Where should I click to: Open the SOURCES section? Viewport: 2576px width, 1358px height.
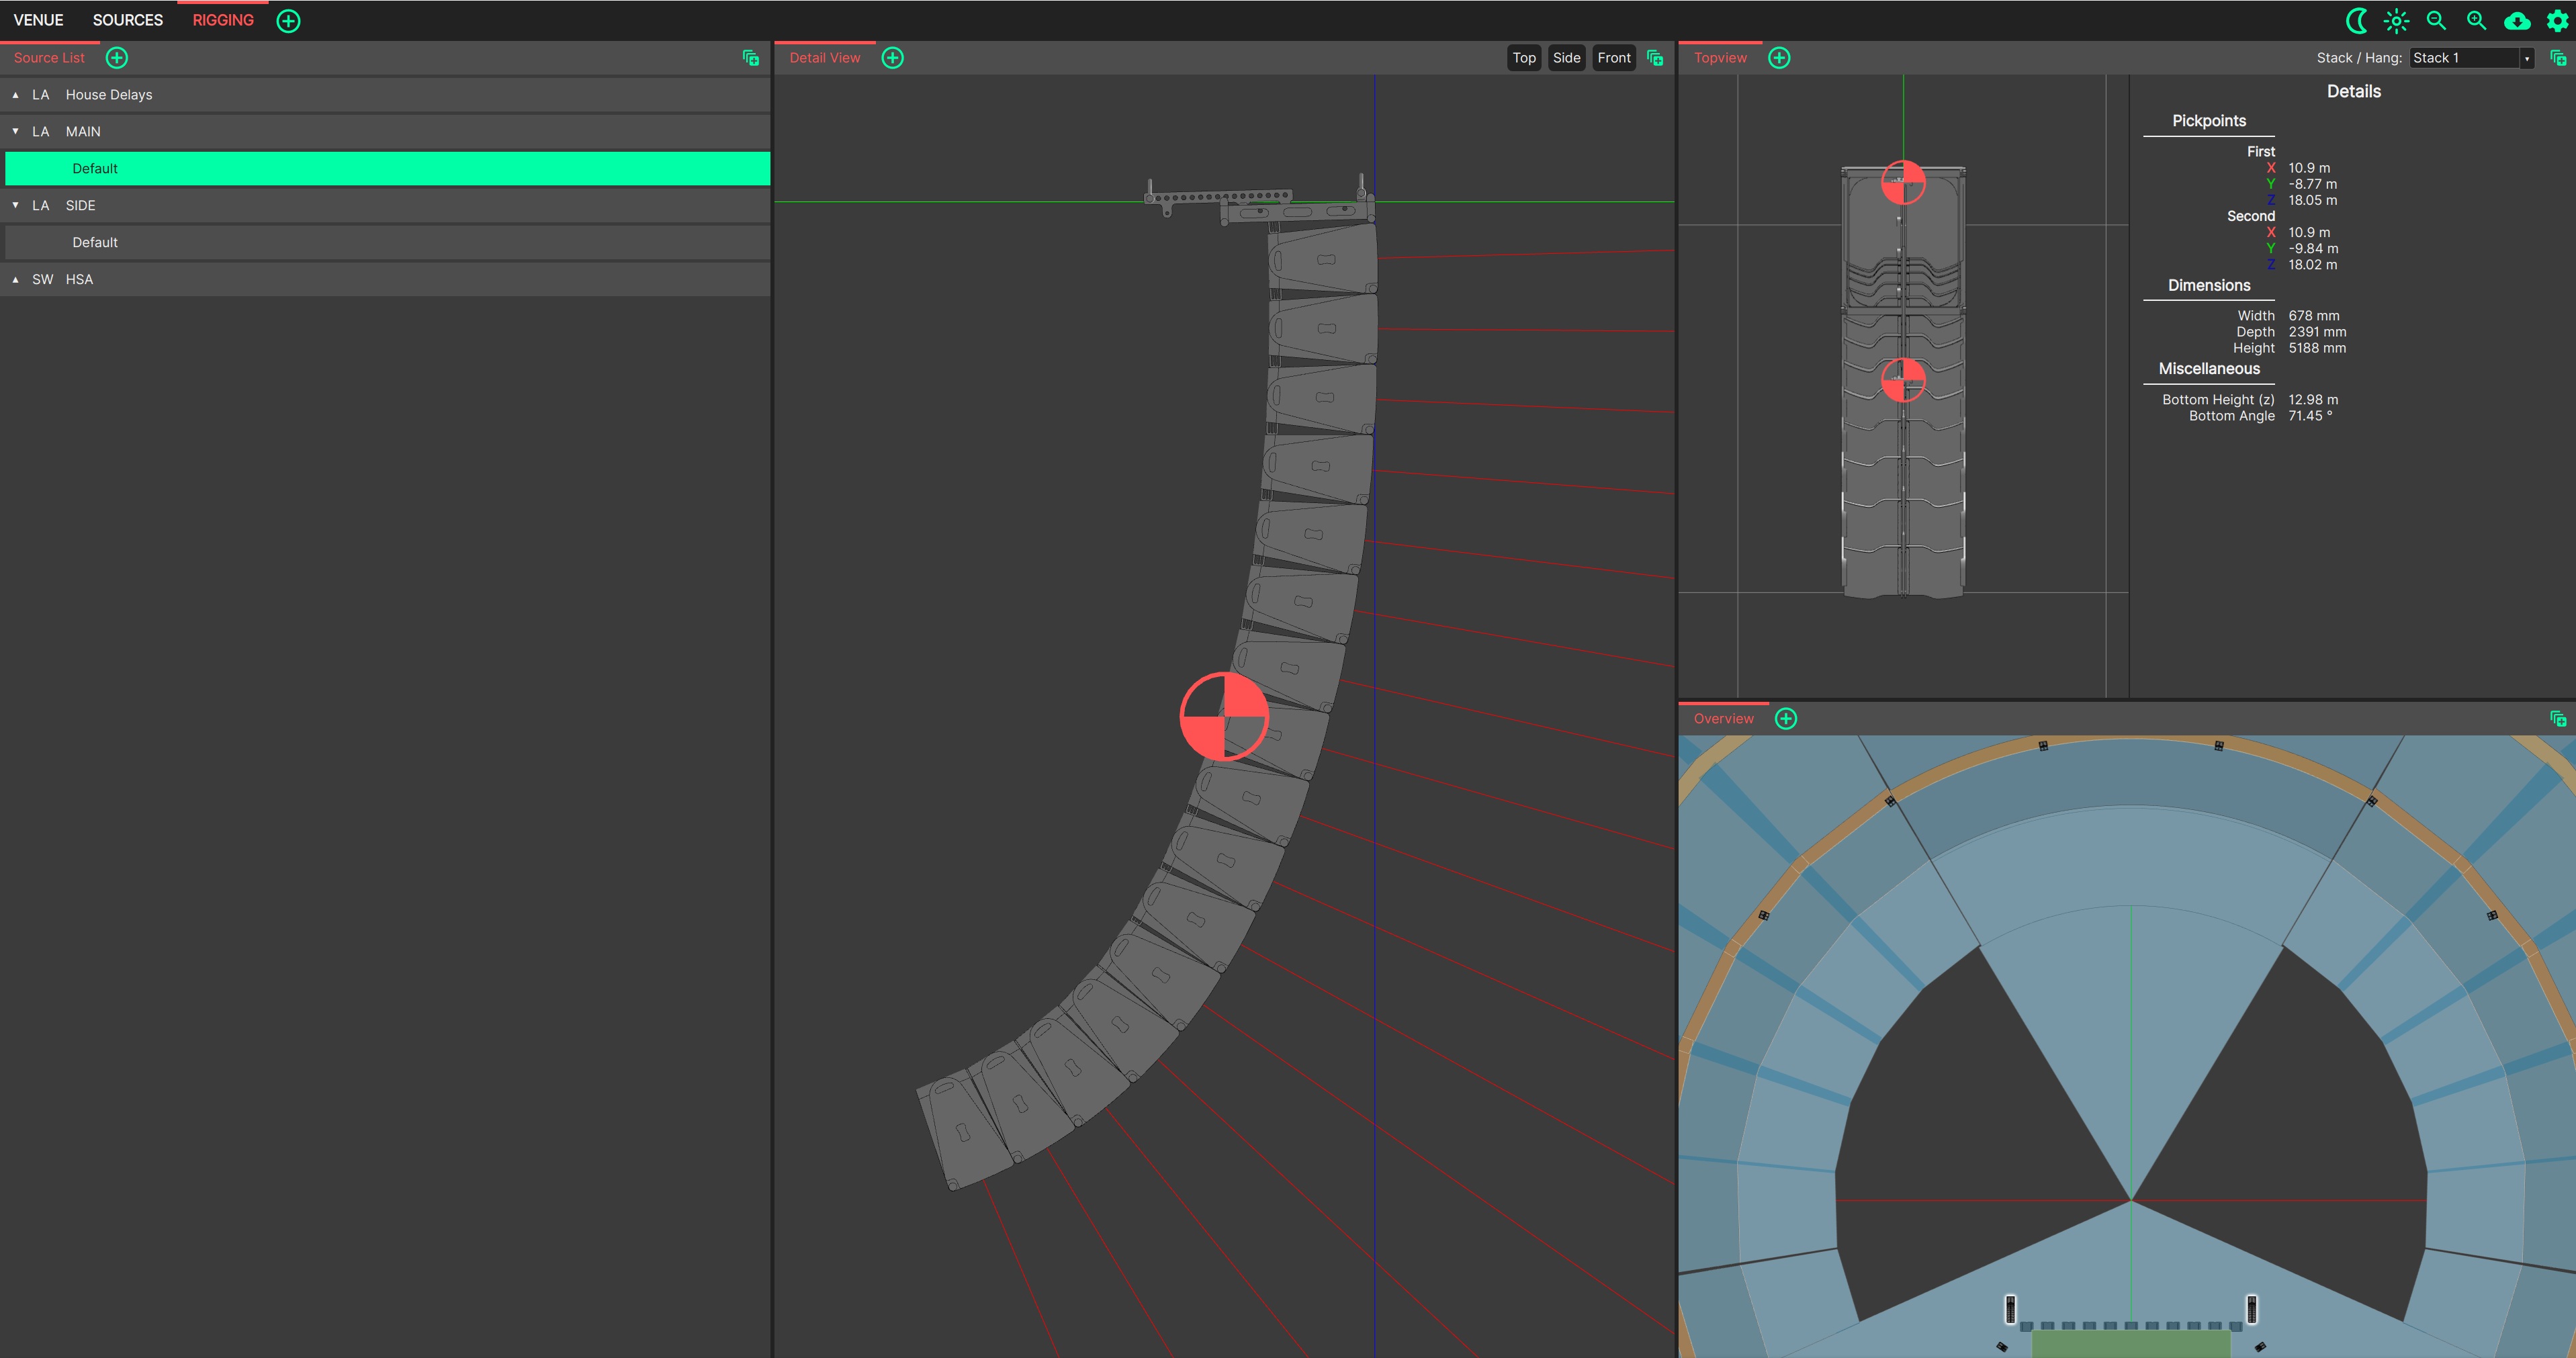coord(127,20)
